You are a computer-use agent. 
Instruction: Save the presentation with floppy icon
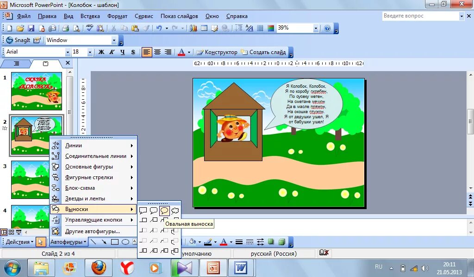(x=31, y=28)
